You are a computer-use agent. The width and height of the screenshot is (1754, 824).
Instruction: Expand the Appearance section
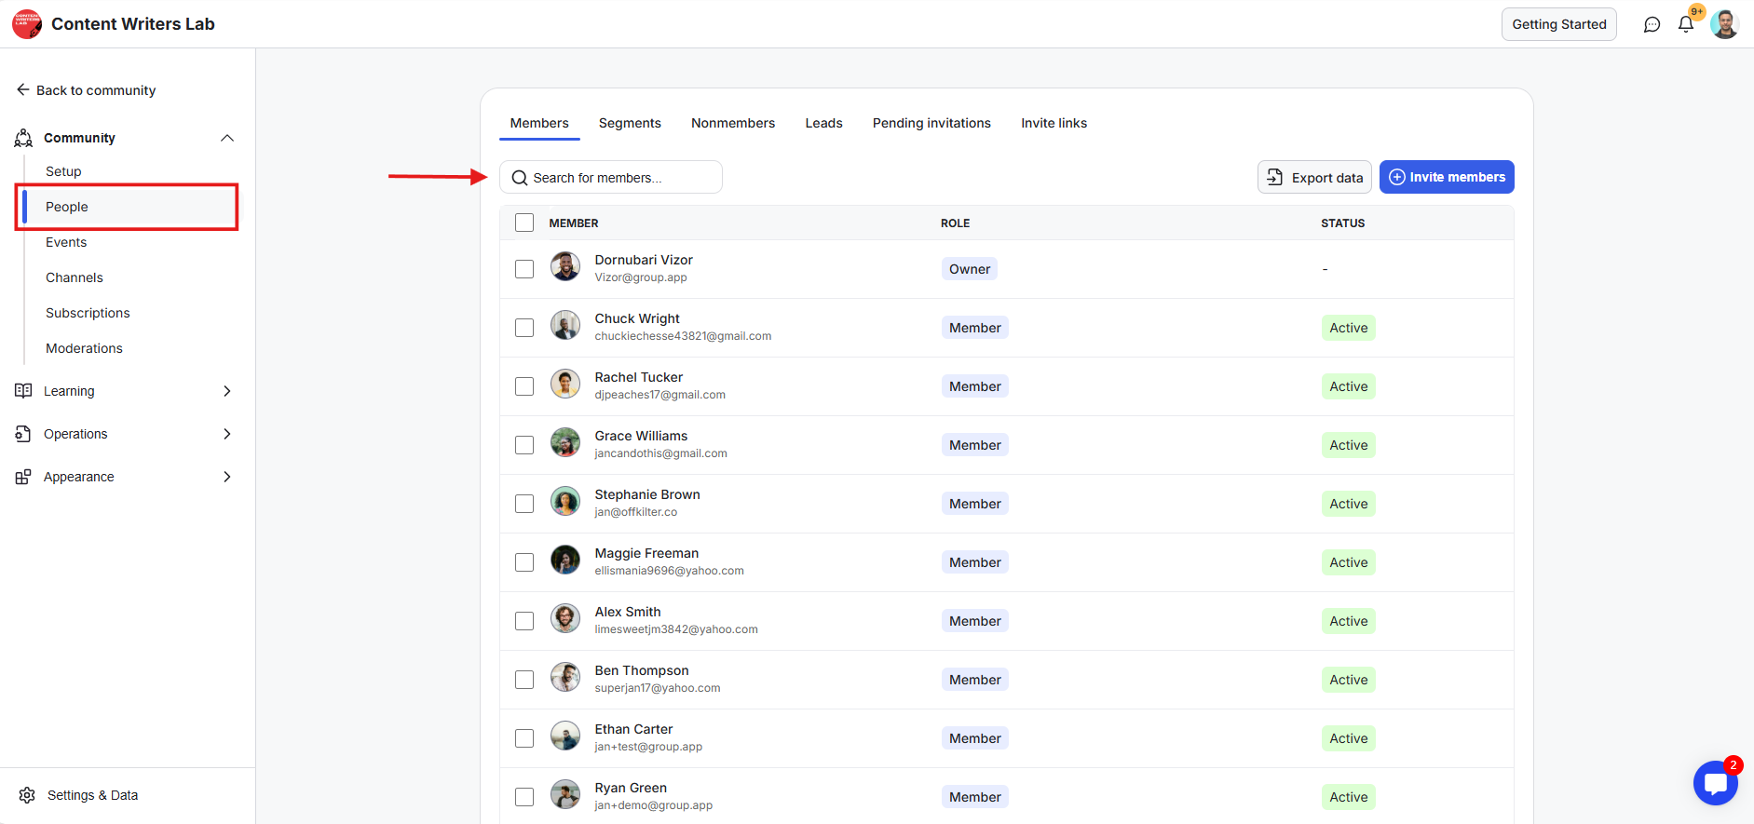pos(226,477)
